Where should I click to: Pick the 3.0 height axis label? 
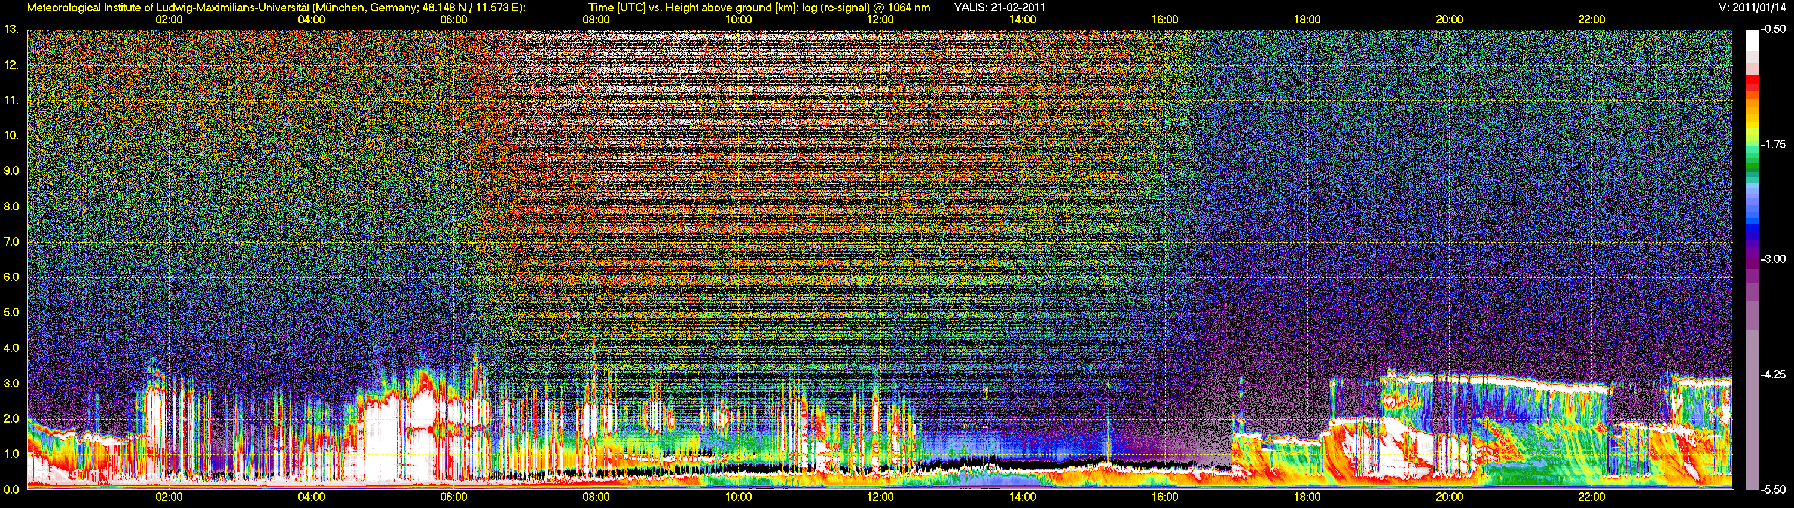click(11, 382)
